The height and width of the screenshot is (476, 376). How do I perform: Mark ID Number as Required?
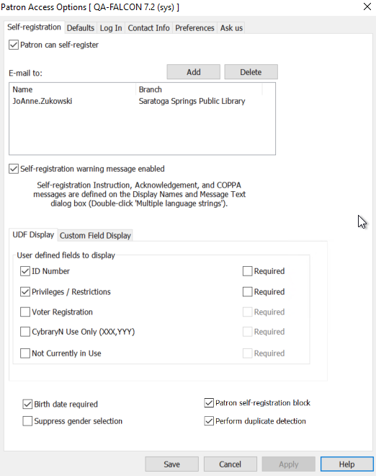coord(248,271)
